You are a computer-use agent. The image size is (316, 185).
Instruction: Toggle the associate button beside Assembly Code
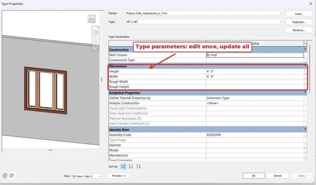pyautogui.click(x=306, y=135)
